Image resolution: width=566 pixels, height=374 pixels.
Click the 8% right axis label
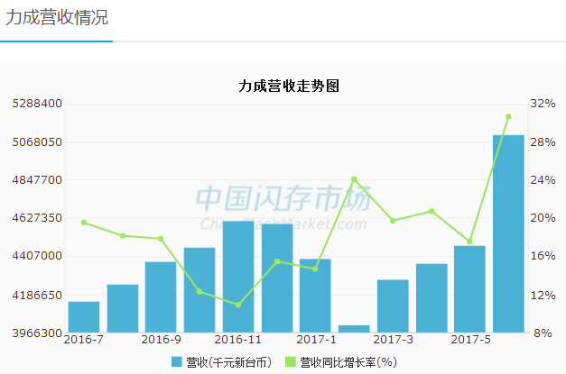pyautogui.click(x=543, y=333)
